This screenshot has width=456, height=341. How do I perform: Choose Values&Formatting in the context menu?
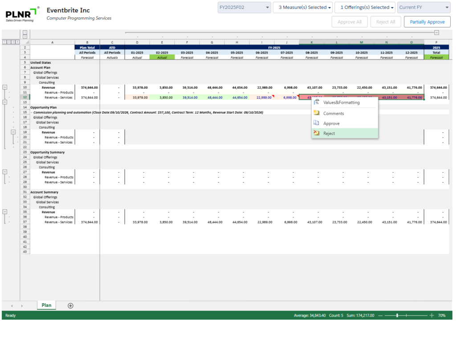[345, 102]
